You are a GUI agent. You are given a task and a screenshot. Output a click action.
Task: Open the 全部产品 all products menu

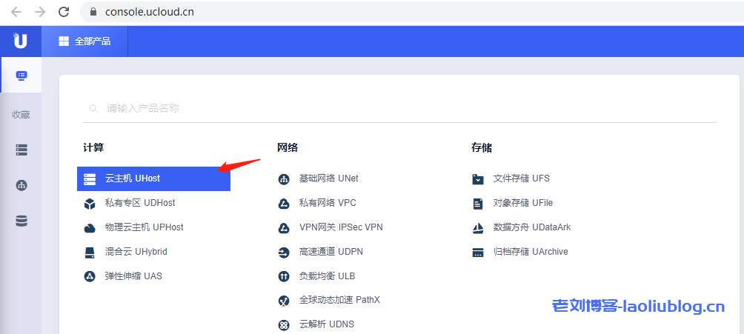(x=84, y=41)
